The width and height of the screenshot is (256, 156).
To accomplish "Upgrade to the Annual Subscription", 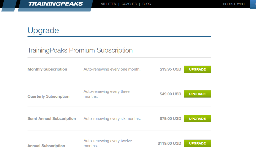I will pyautogui.click(x=197, y=143).
